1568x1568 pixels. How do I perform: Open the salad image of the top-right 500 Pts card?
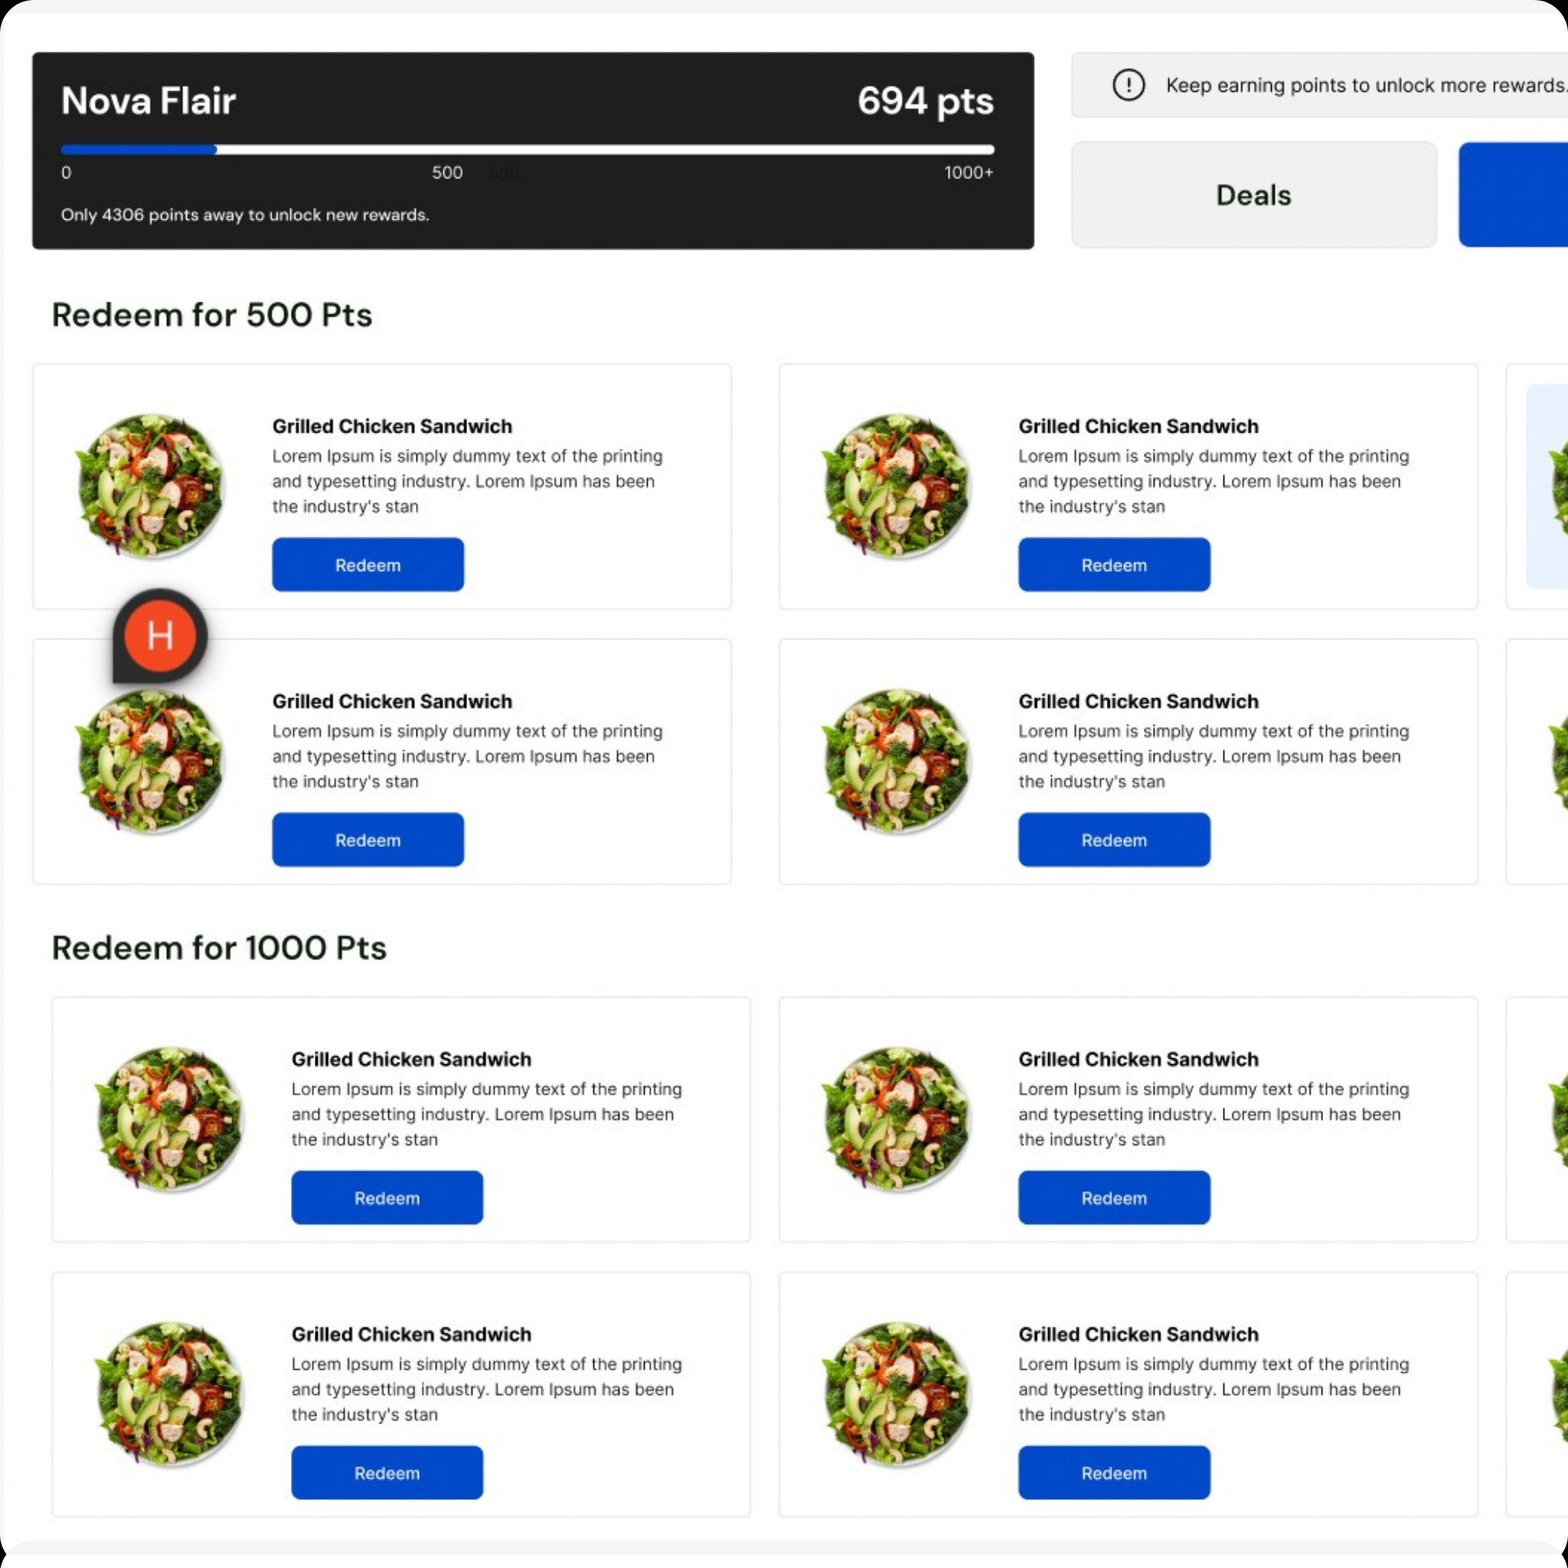click(x=897, y=485)
